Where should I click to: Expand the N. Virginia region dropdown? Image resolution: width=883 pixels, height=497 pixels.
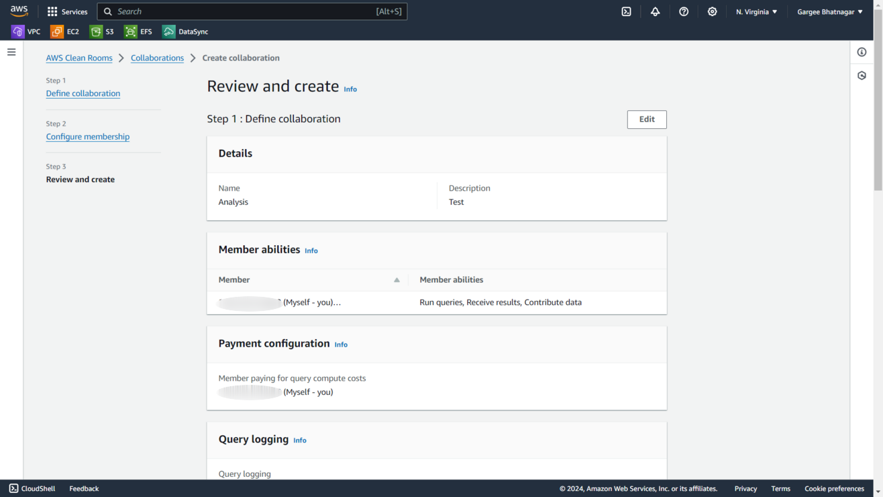tap(756, 11)
